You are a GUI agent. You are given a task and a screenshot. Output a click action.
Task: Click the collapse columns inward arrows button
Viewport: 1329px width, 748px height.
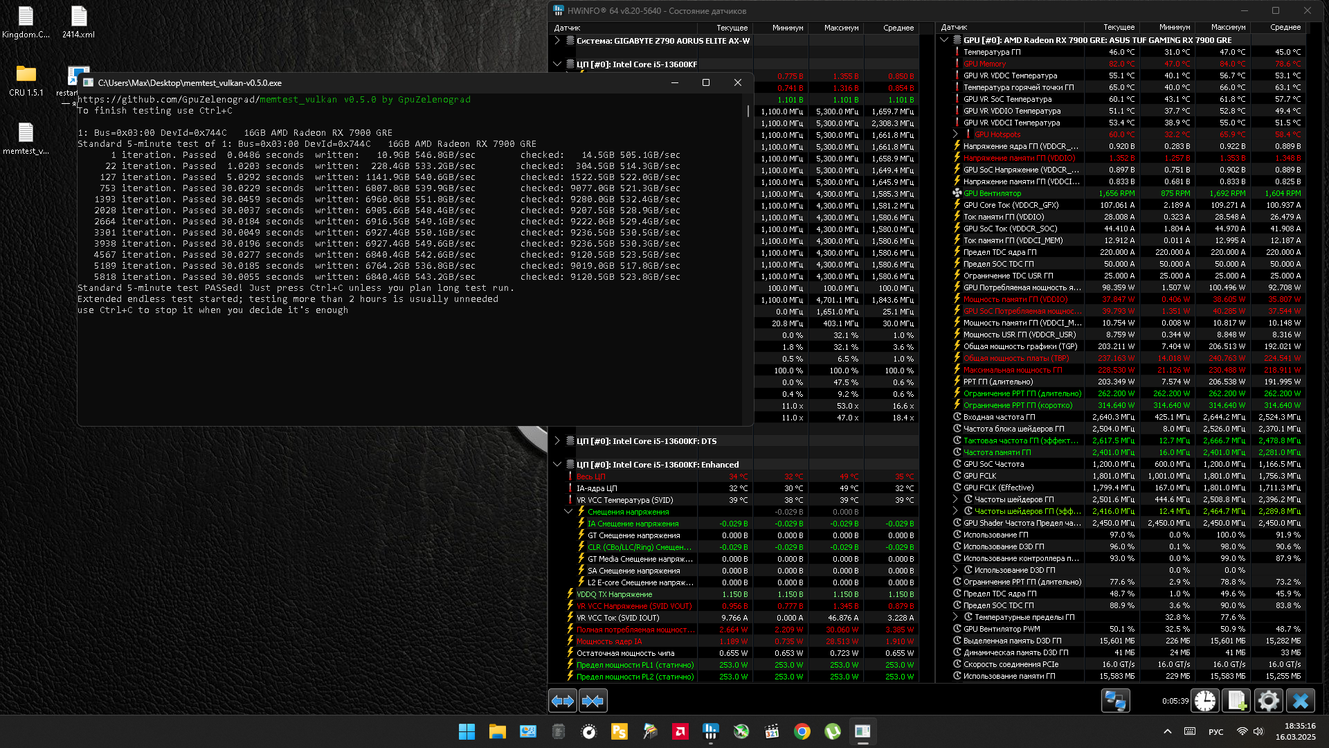[x=593, y=701]
